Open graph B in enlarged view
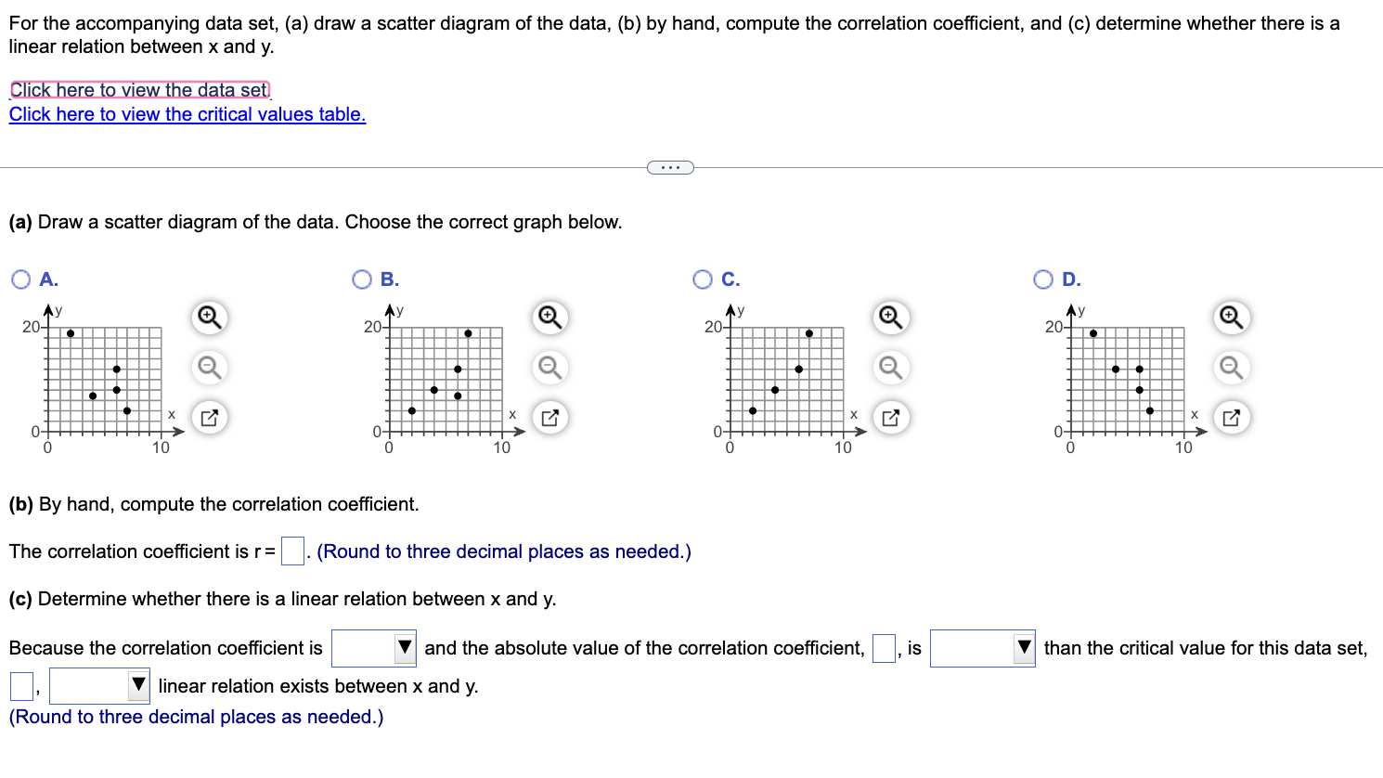The image size is (1383, 778). click(x=549, y=417)
